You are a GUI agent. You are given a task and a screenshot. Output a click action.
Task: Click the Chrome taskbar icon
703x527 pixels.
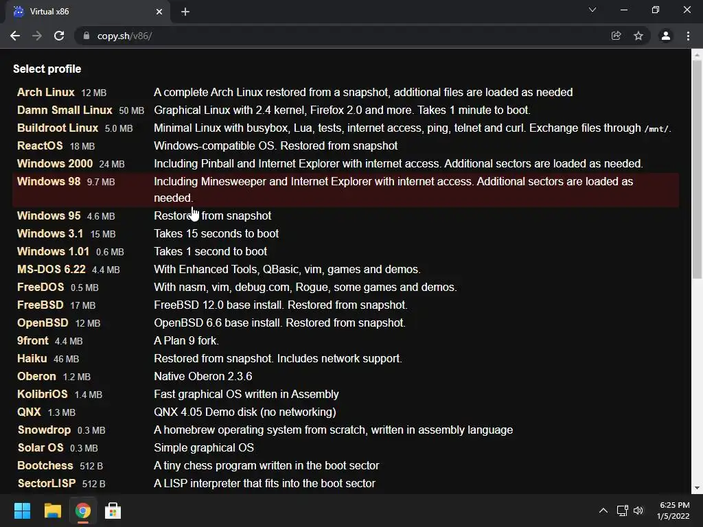82,511
